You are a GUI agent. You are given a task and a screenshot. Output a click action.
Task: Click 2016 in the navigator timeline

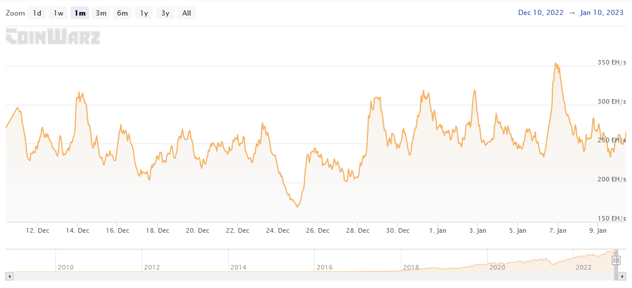click(x=325, y=267)
